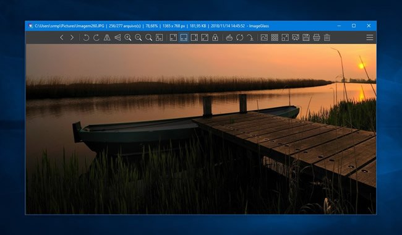Flip image horizontally with triangle icon

tap(107, 38)
